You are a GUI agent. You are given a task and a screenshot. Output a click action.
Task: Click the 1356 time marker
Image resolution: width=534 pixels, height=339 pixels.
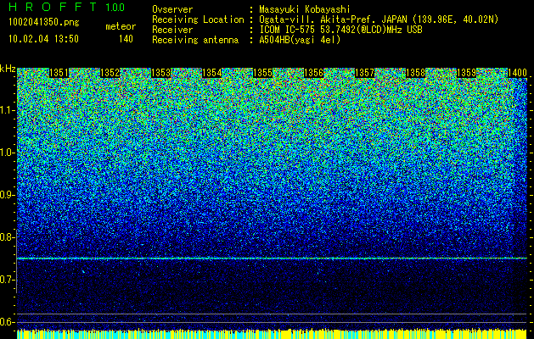313,73
